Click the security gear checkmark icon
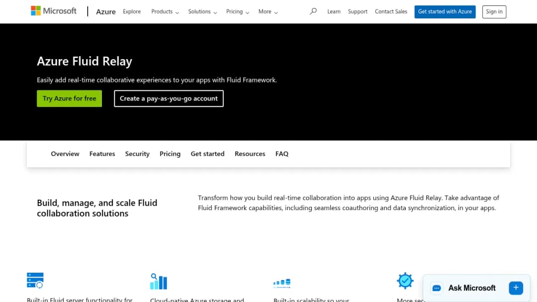This screenshot has height=302, width=537. point(405,281)
